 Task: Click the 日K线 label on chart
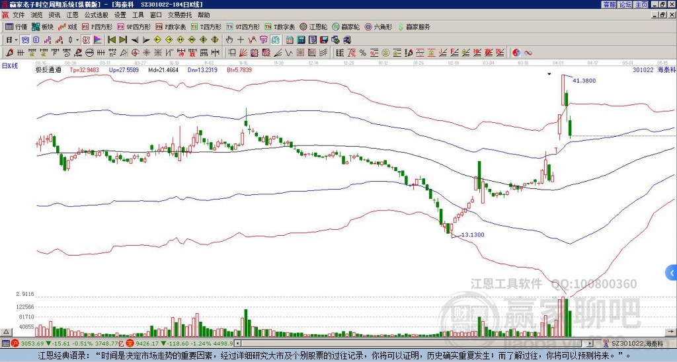click(10, 66)
